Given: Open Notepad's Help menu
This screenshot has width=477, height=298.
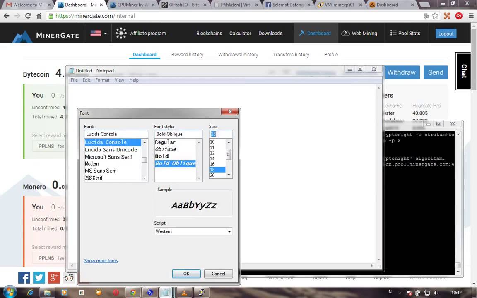Looking at the screenshot, I should (134, 80).
